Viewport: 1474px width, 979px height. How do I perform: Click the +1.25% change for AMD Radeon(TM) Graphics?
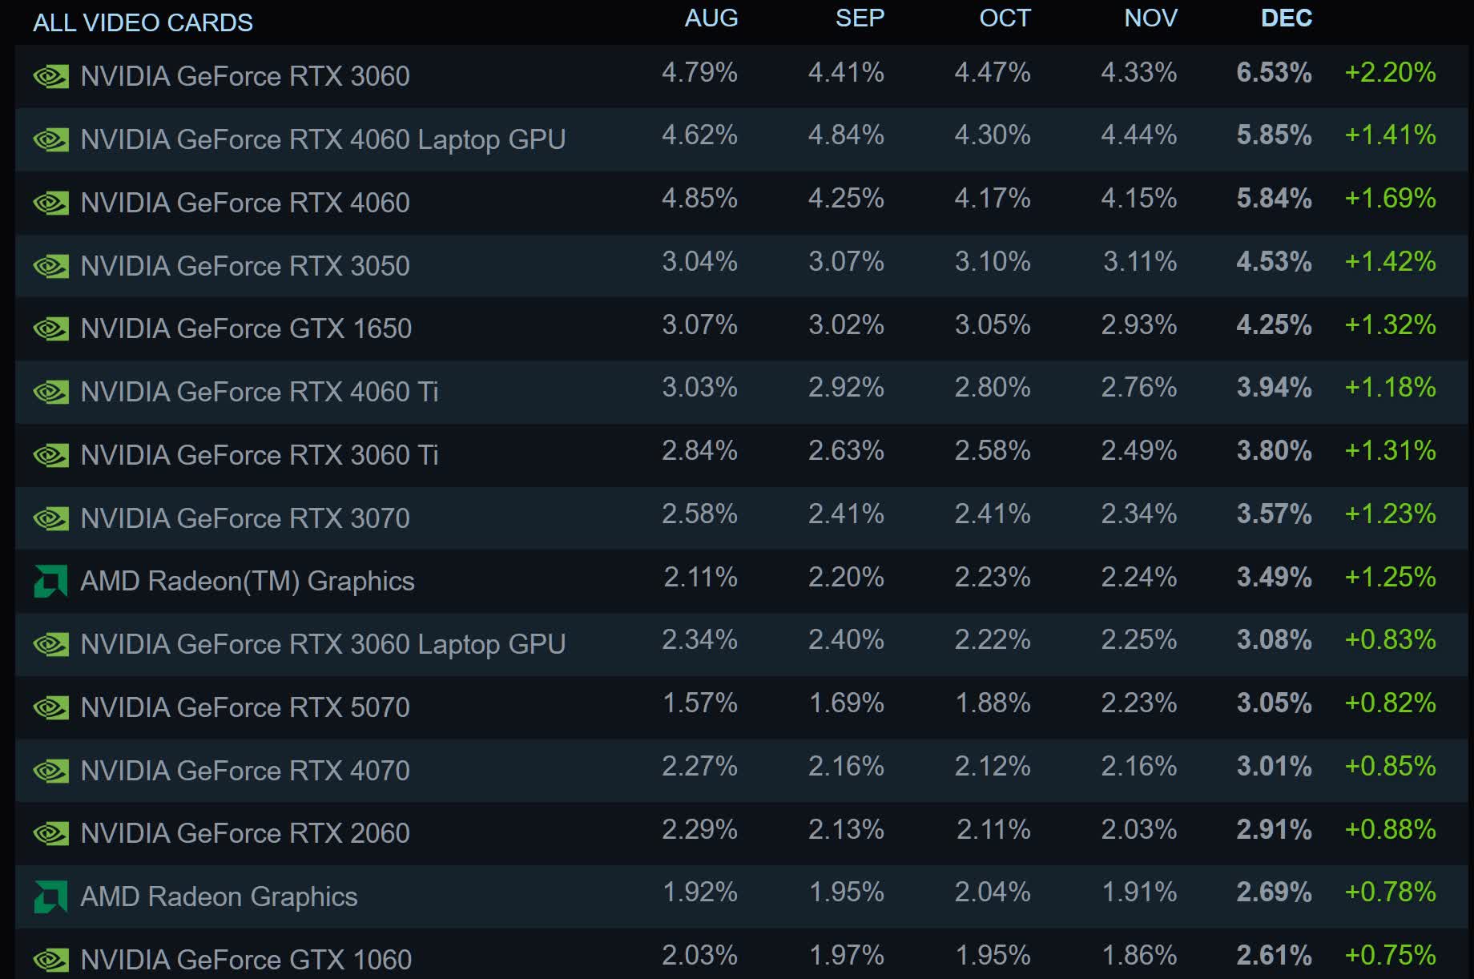pos(1390,578)
